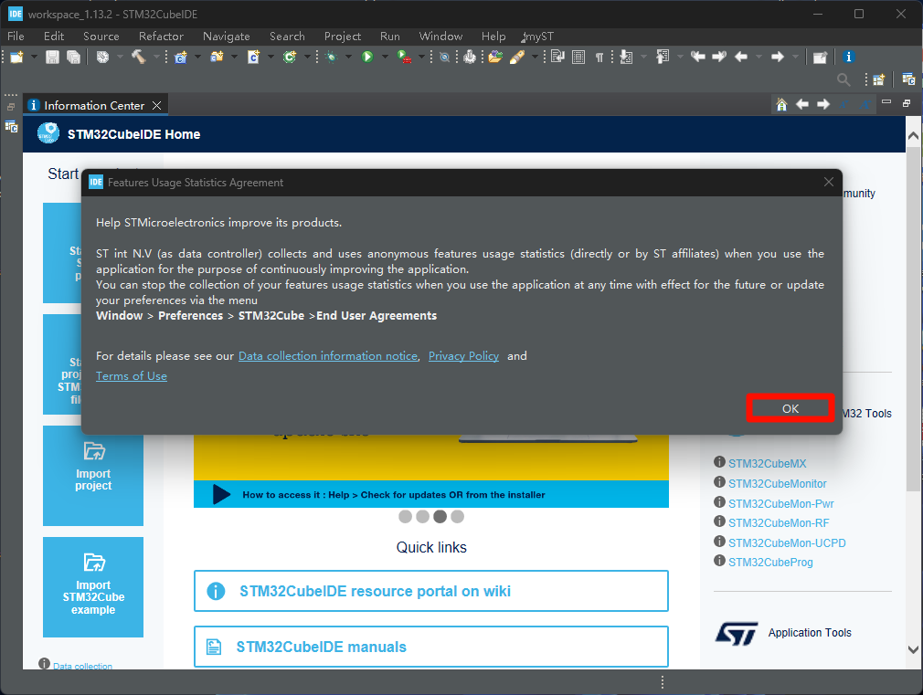Click the New wizard toolbar icon
This screenshot has height=695, width=923.
[x=16, y=58]
